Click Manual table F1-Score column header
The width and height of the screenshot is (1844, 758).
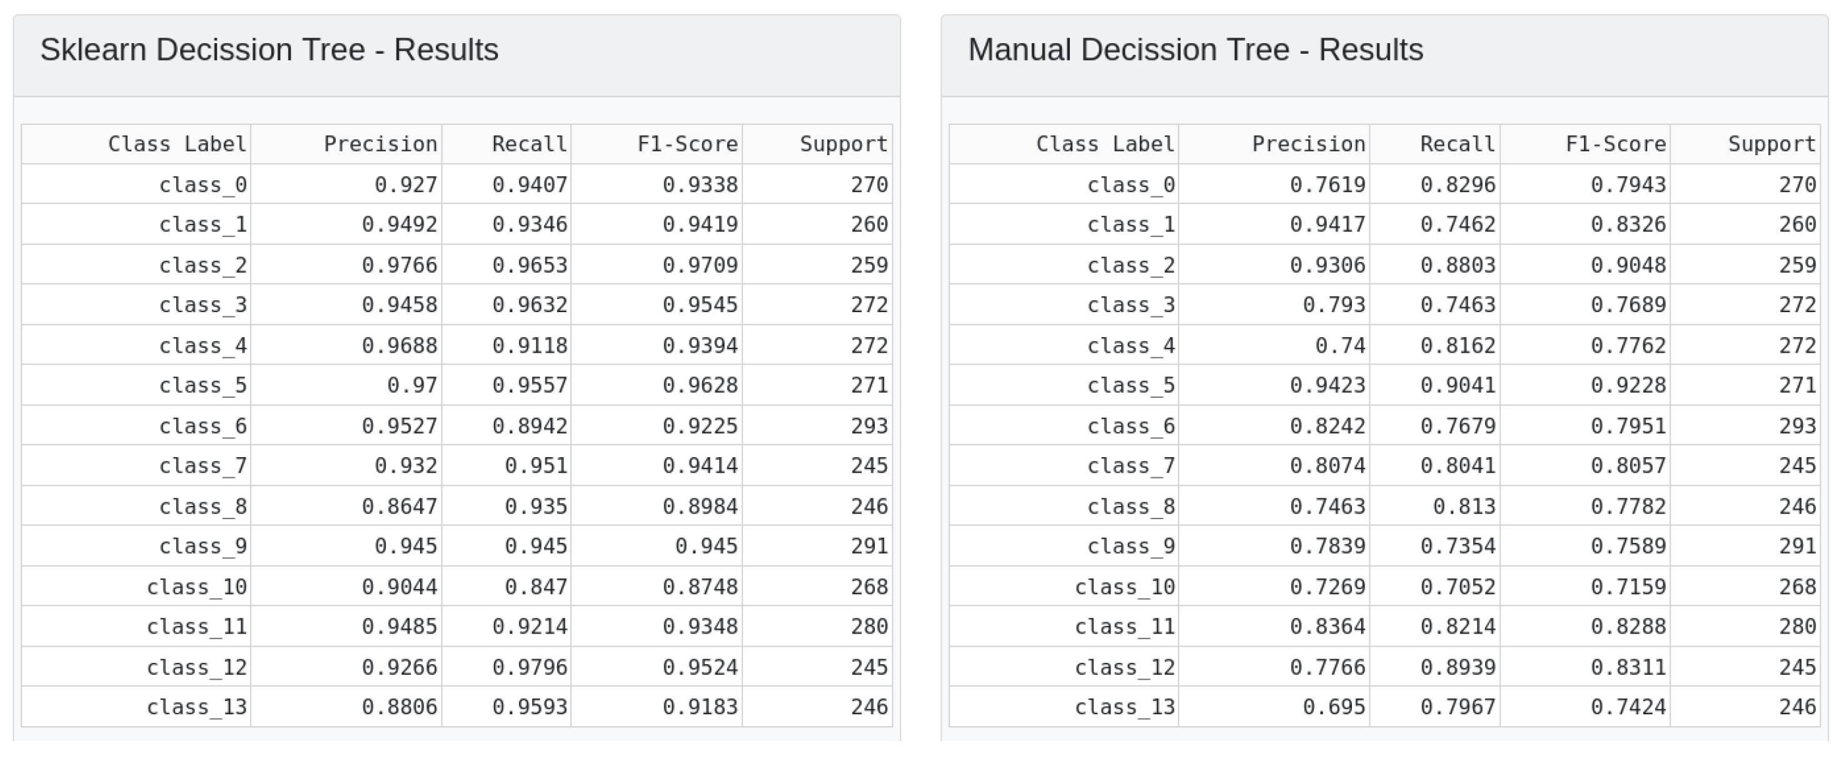[x=1615, y=144]
